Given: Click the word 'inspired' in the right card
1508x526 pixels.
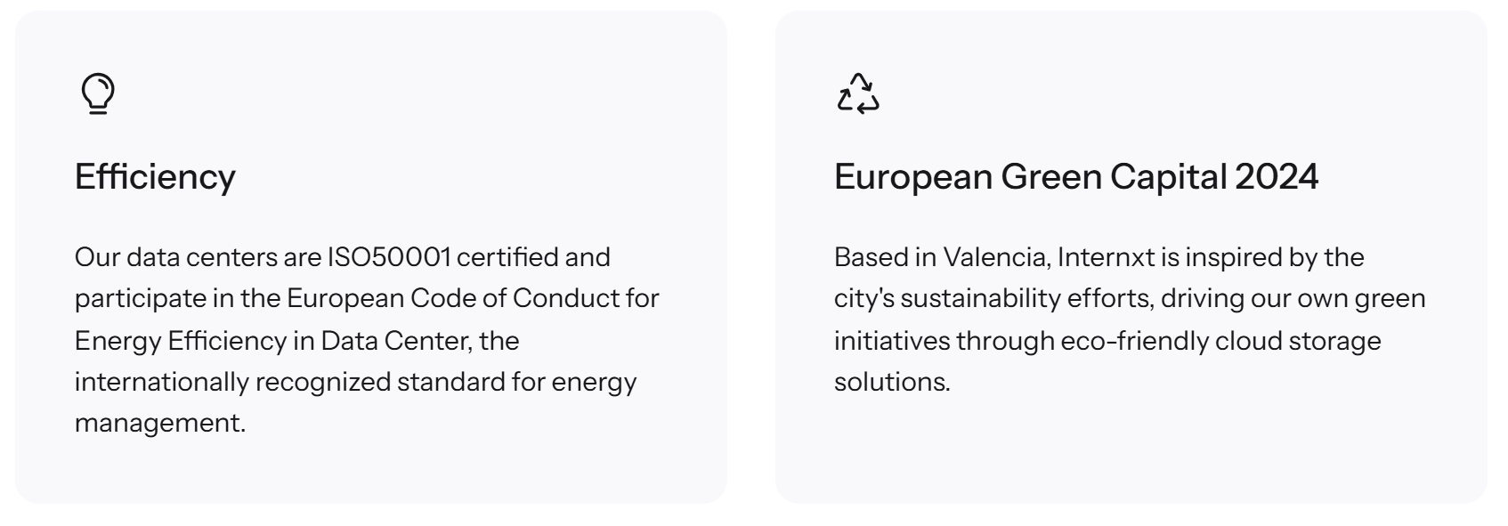Looking at the screenshot, I should [1233, 257].
